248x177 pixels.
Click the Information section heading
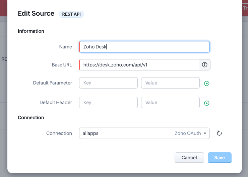point(31,31)
